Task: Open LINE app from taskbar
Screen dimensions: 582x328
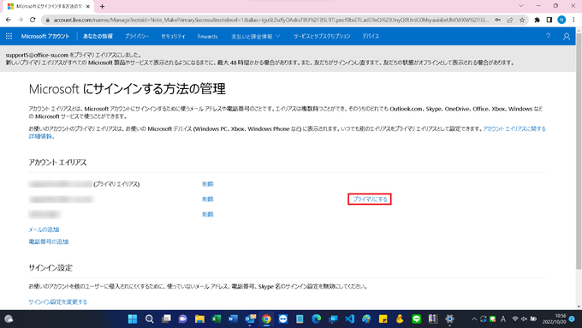Action: 417,319
